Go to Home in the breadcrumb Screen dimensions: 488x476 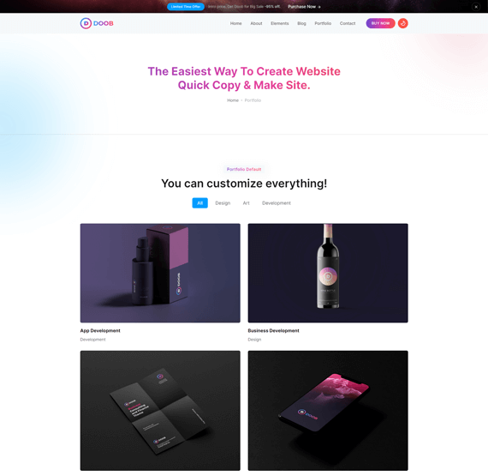point(233,100)
